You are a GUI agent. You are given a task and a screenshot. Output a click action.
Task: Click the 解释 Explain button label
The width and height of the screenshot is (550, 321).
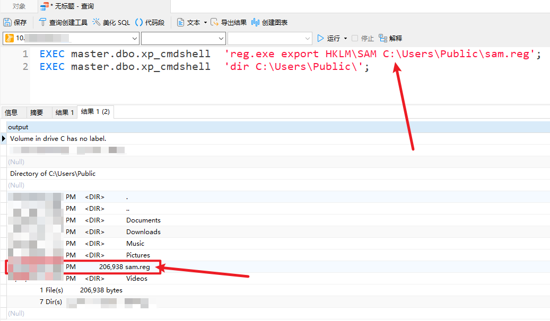[x=395, y=38]
